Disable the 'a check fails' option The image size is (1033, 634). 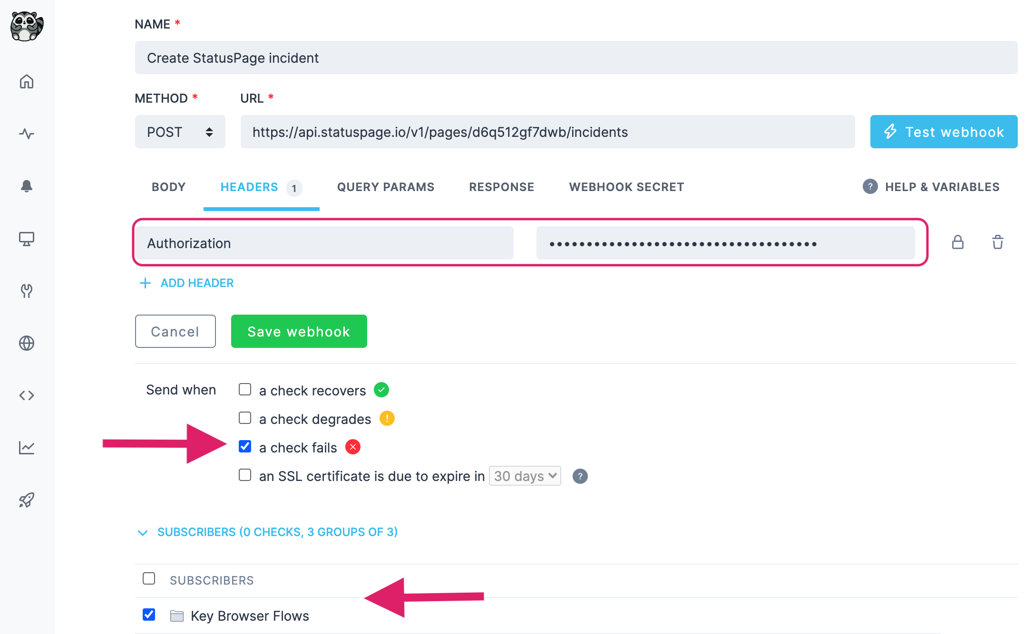pyautogui.click(x=244, y=446)
